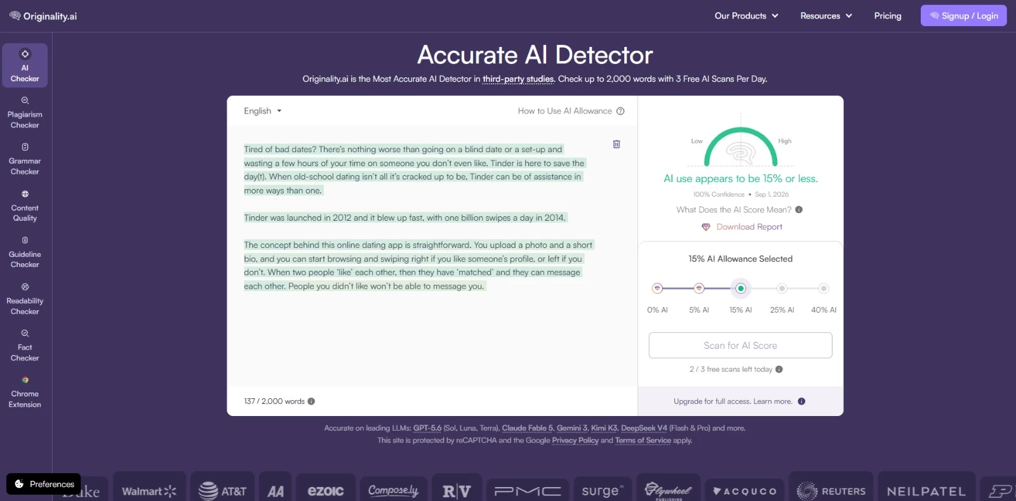Open the Preferences button
The height and width of the screenshot is (501, 1016).
click(x=44, y=484)
